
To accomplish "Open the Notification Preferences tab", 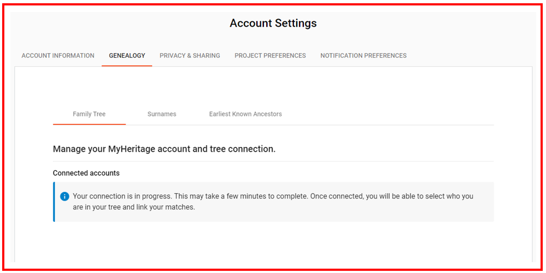I will point(363,55).
